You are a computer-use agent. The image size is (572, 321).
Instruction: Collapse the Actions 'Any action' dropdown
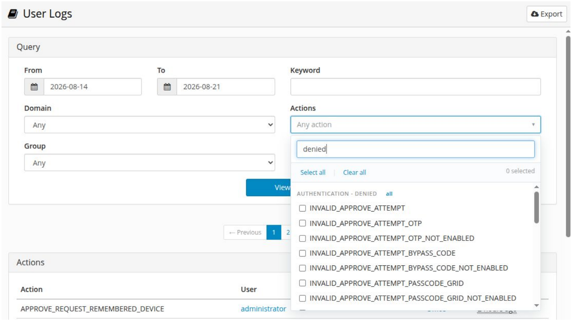[415, 125]
